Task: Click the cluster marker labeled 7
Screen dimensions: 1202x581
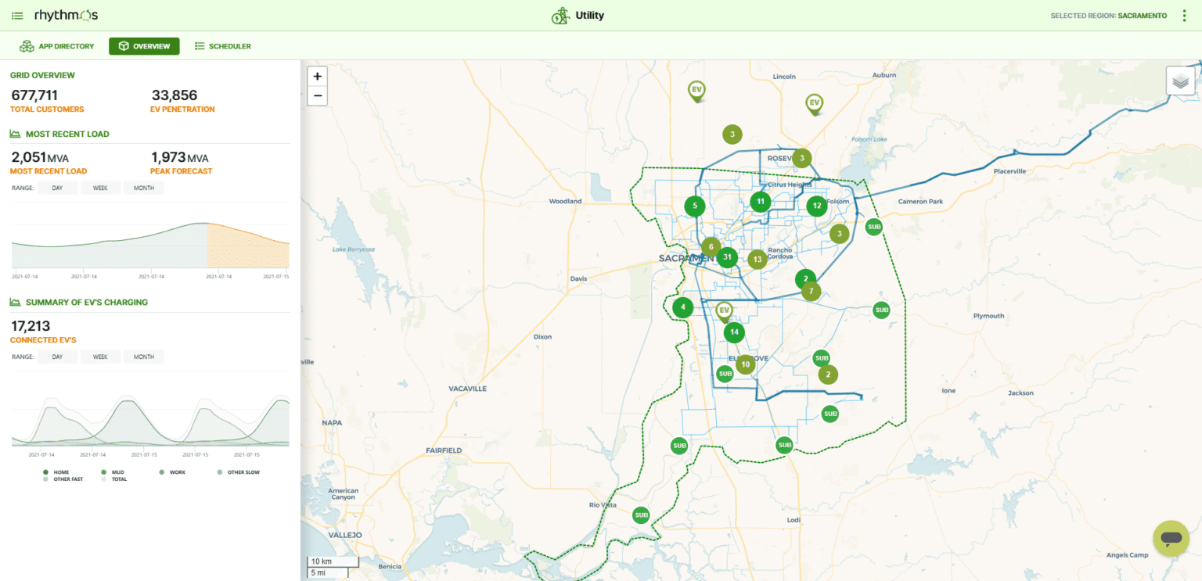Action: 812,292
